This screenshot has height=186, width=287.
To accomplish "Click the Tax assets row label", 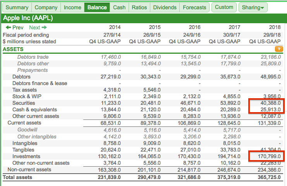I will (x=24, y=90).
